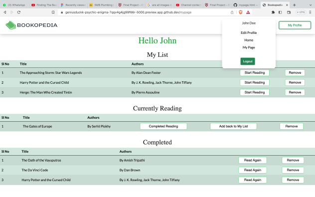Switch to the Recently viewed Figma tab
This screenshot has height=197, width=315.
tap(74, 5)
